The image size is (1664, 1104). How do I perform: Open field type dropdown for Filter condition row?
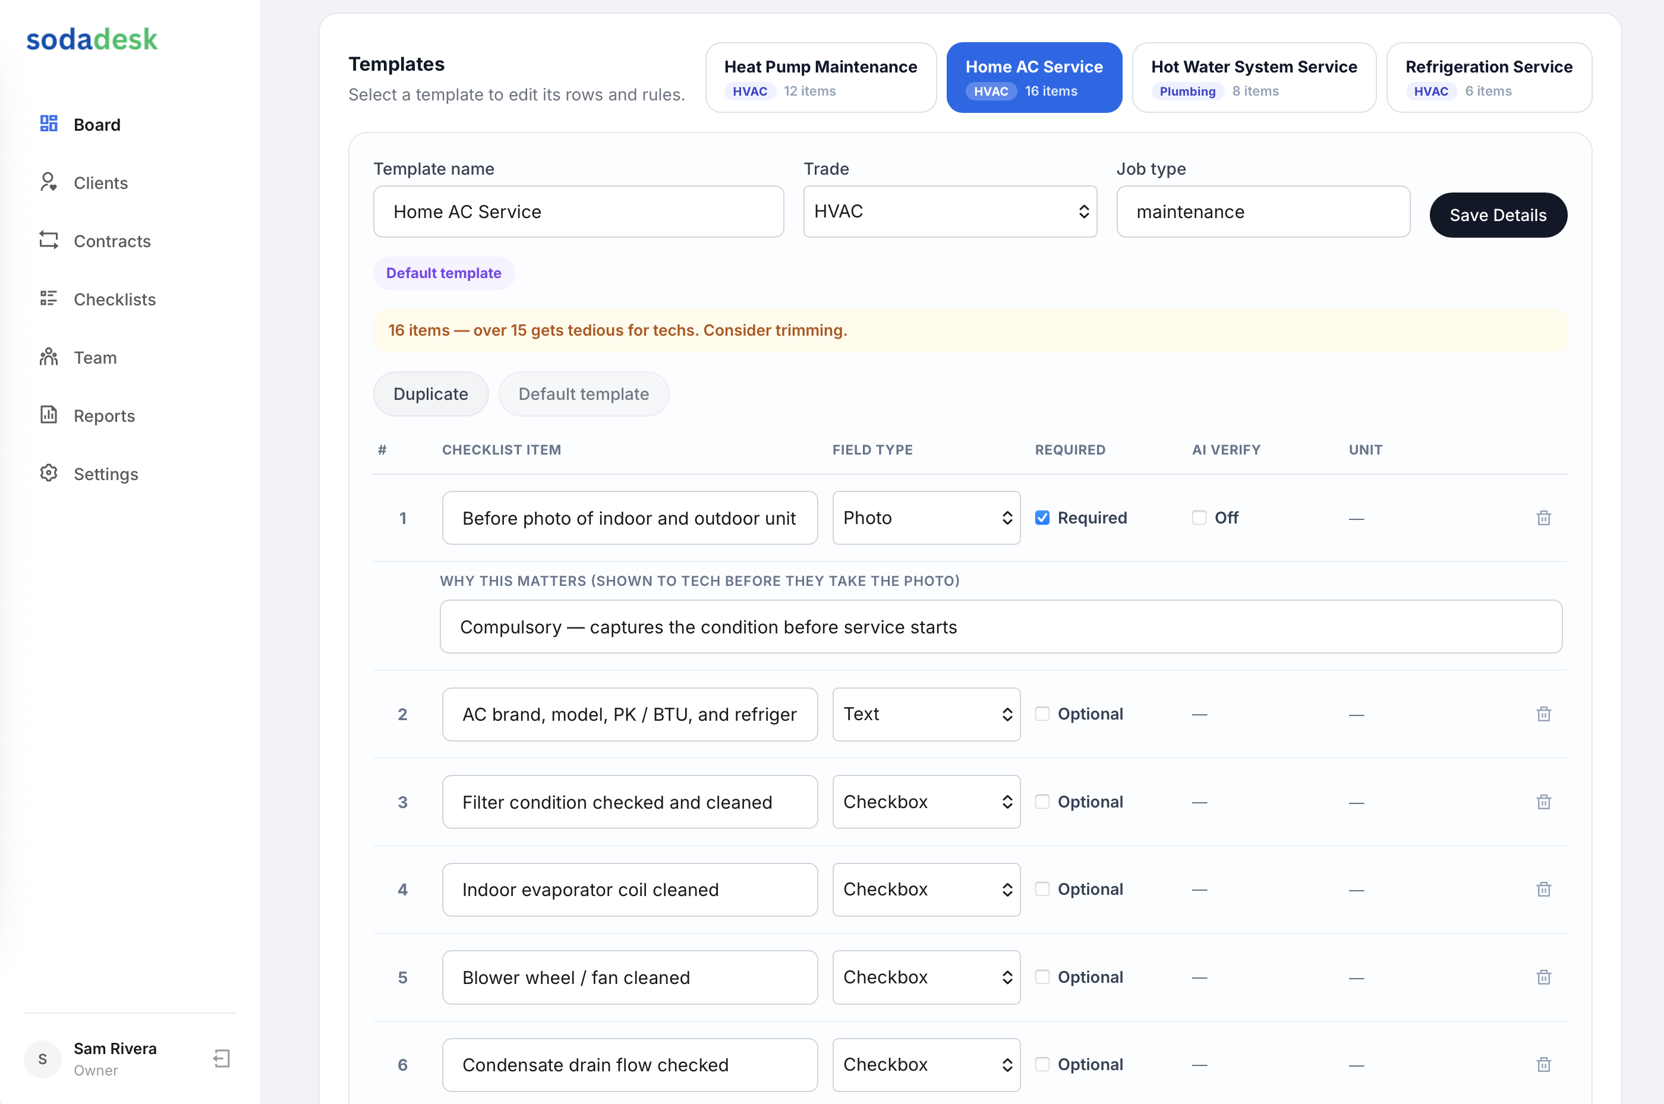926,802
